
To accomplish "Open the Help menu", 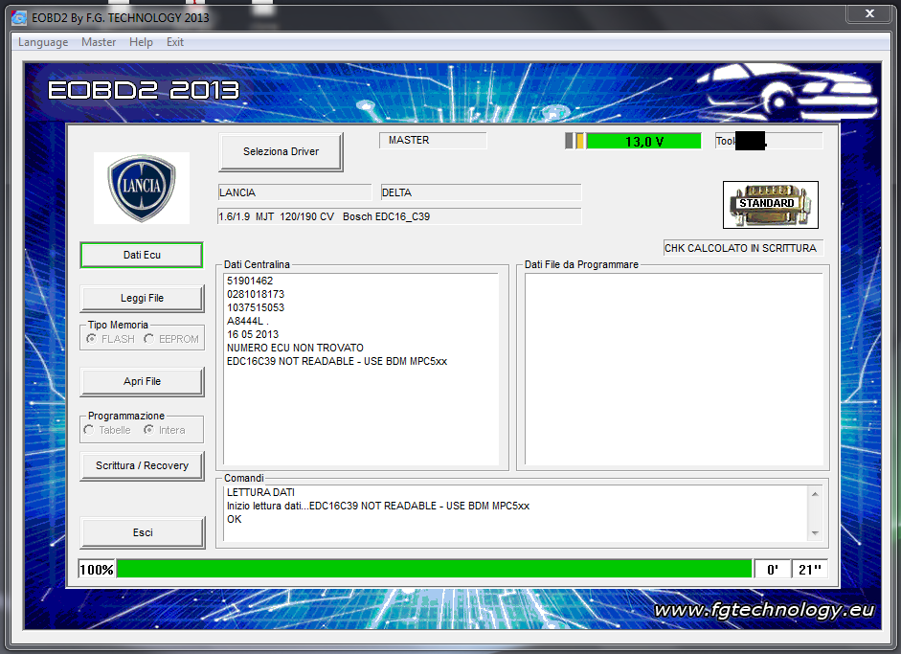I will pyautogui.click(x=141, y=42).
